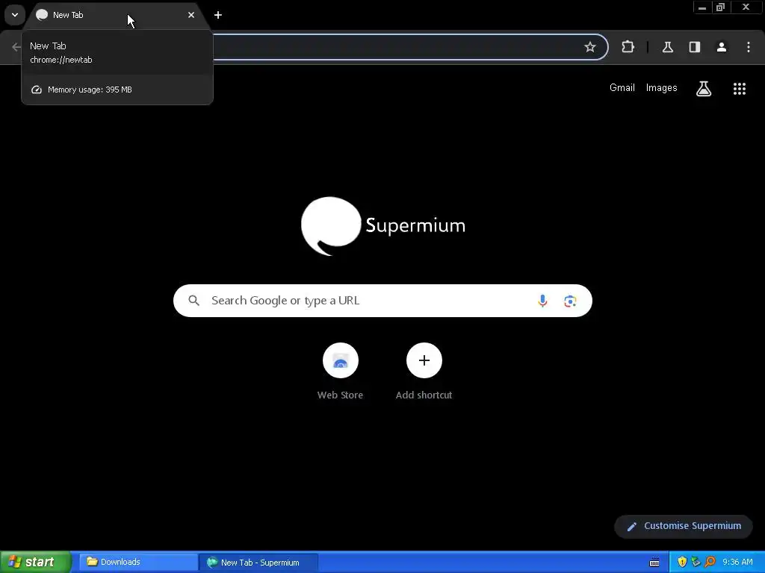Open Chrome Labs flask icon in toolbar

coord(667,47)
